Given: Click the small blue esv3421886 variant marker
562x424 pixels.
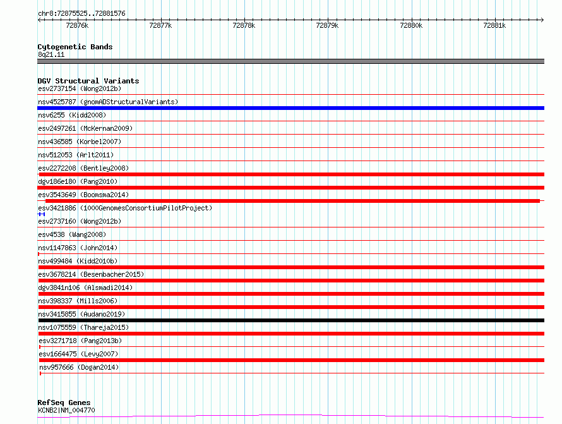Looking at the screenshot, I should (41, 214).
